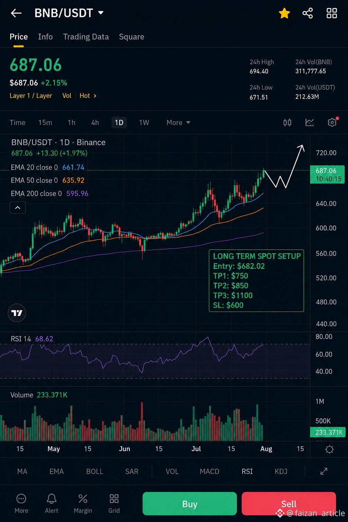
Task: Enable the SAR indicator
Action: 132,471
